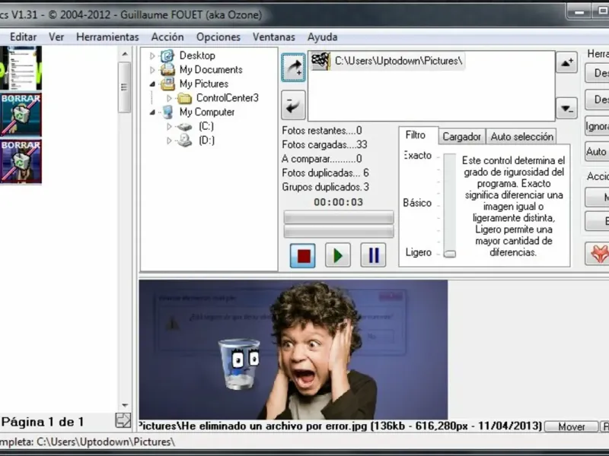Click the Ignora button on the right
The height and width of the screenshot is (456, 609).
click(x=597, y=126)
